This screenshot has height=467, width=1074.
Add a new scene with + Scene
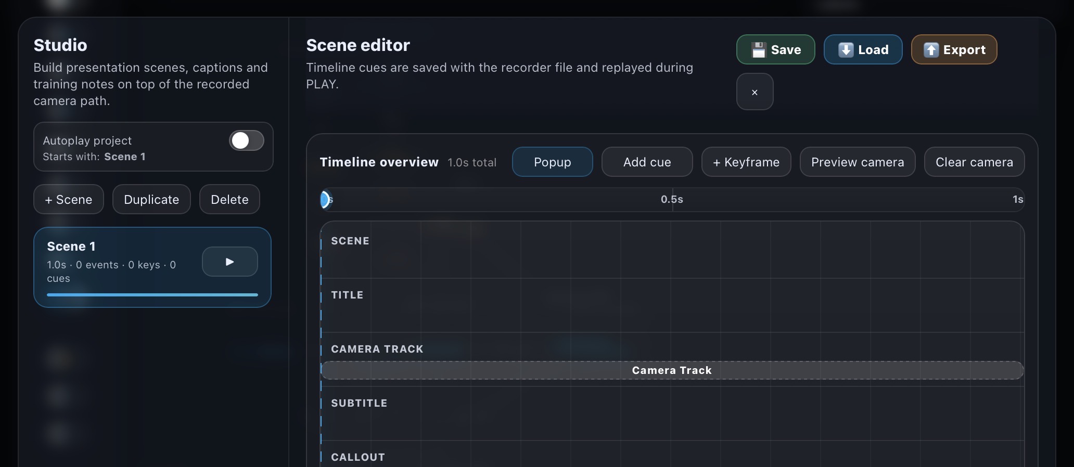69,199
